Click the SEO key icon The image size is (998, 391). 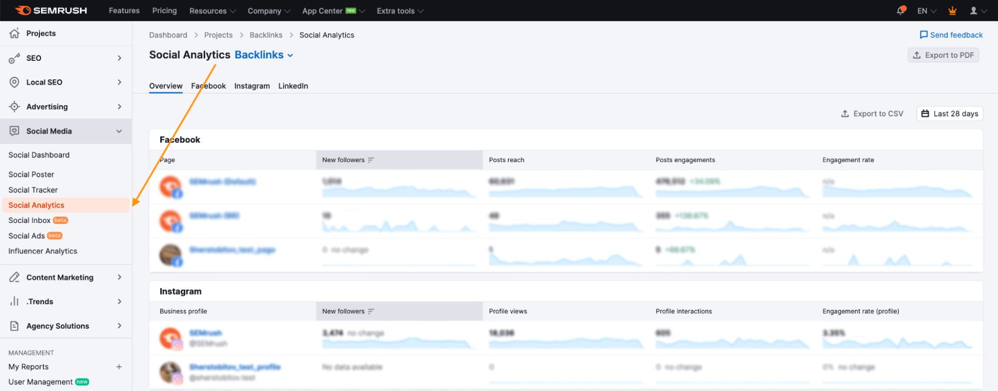click(x=14, y=58)
